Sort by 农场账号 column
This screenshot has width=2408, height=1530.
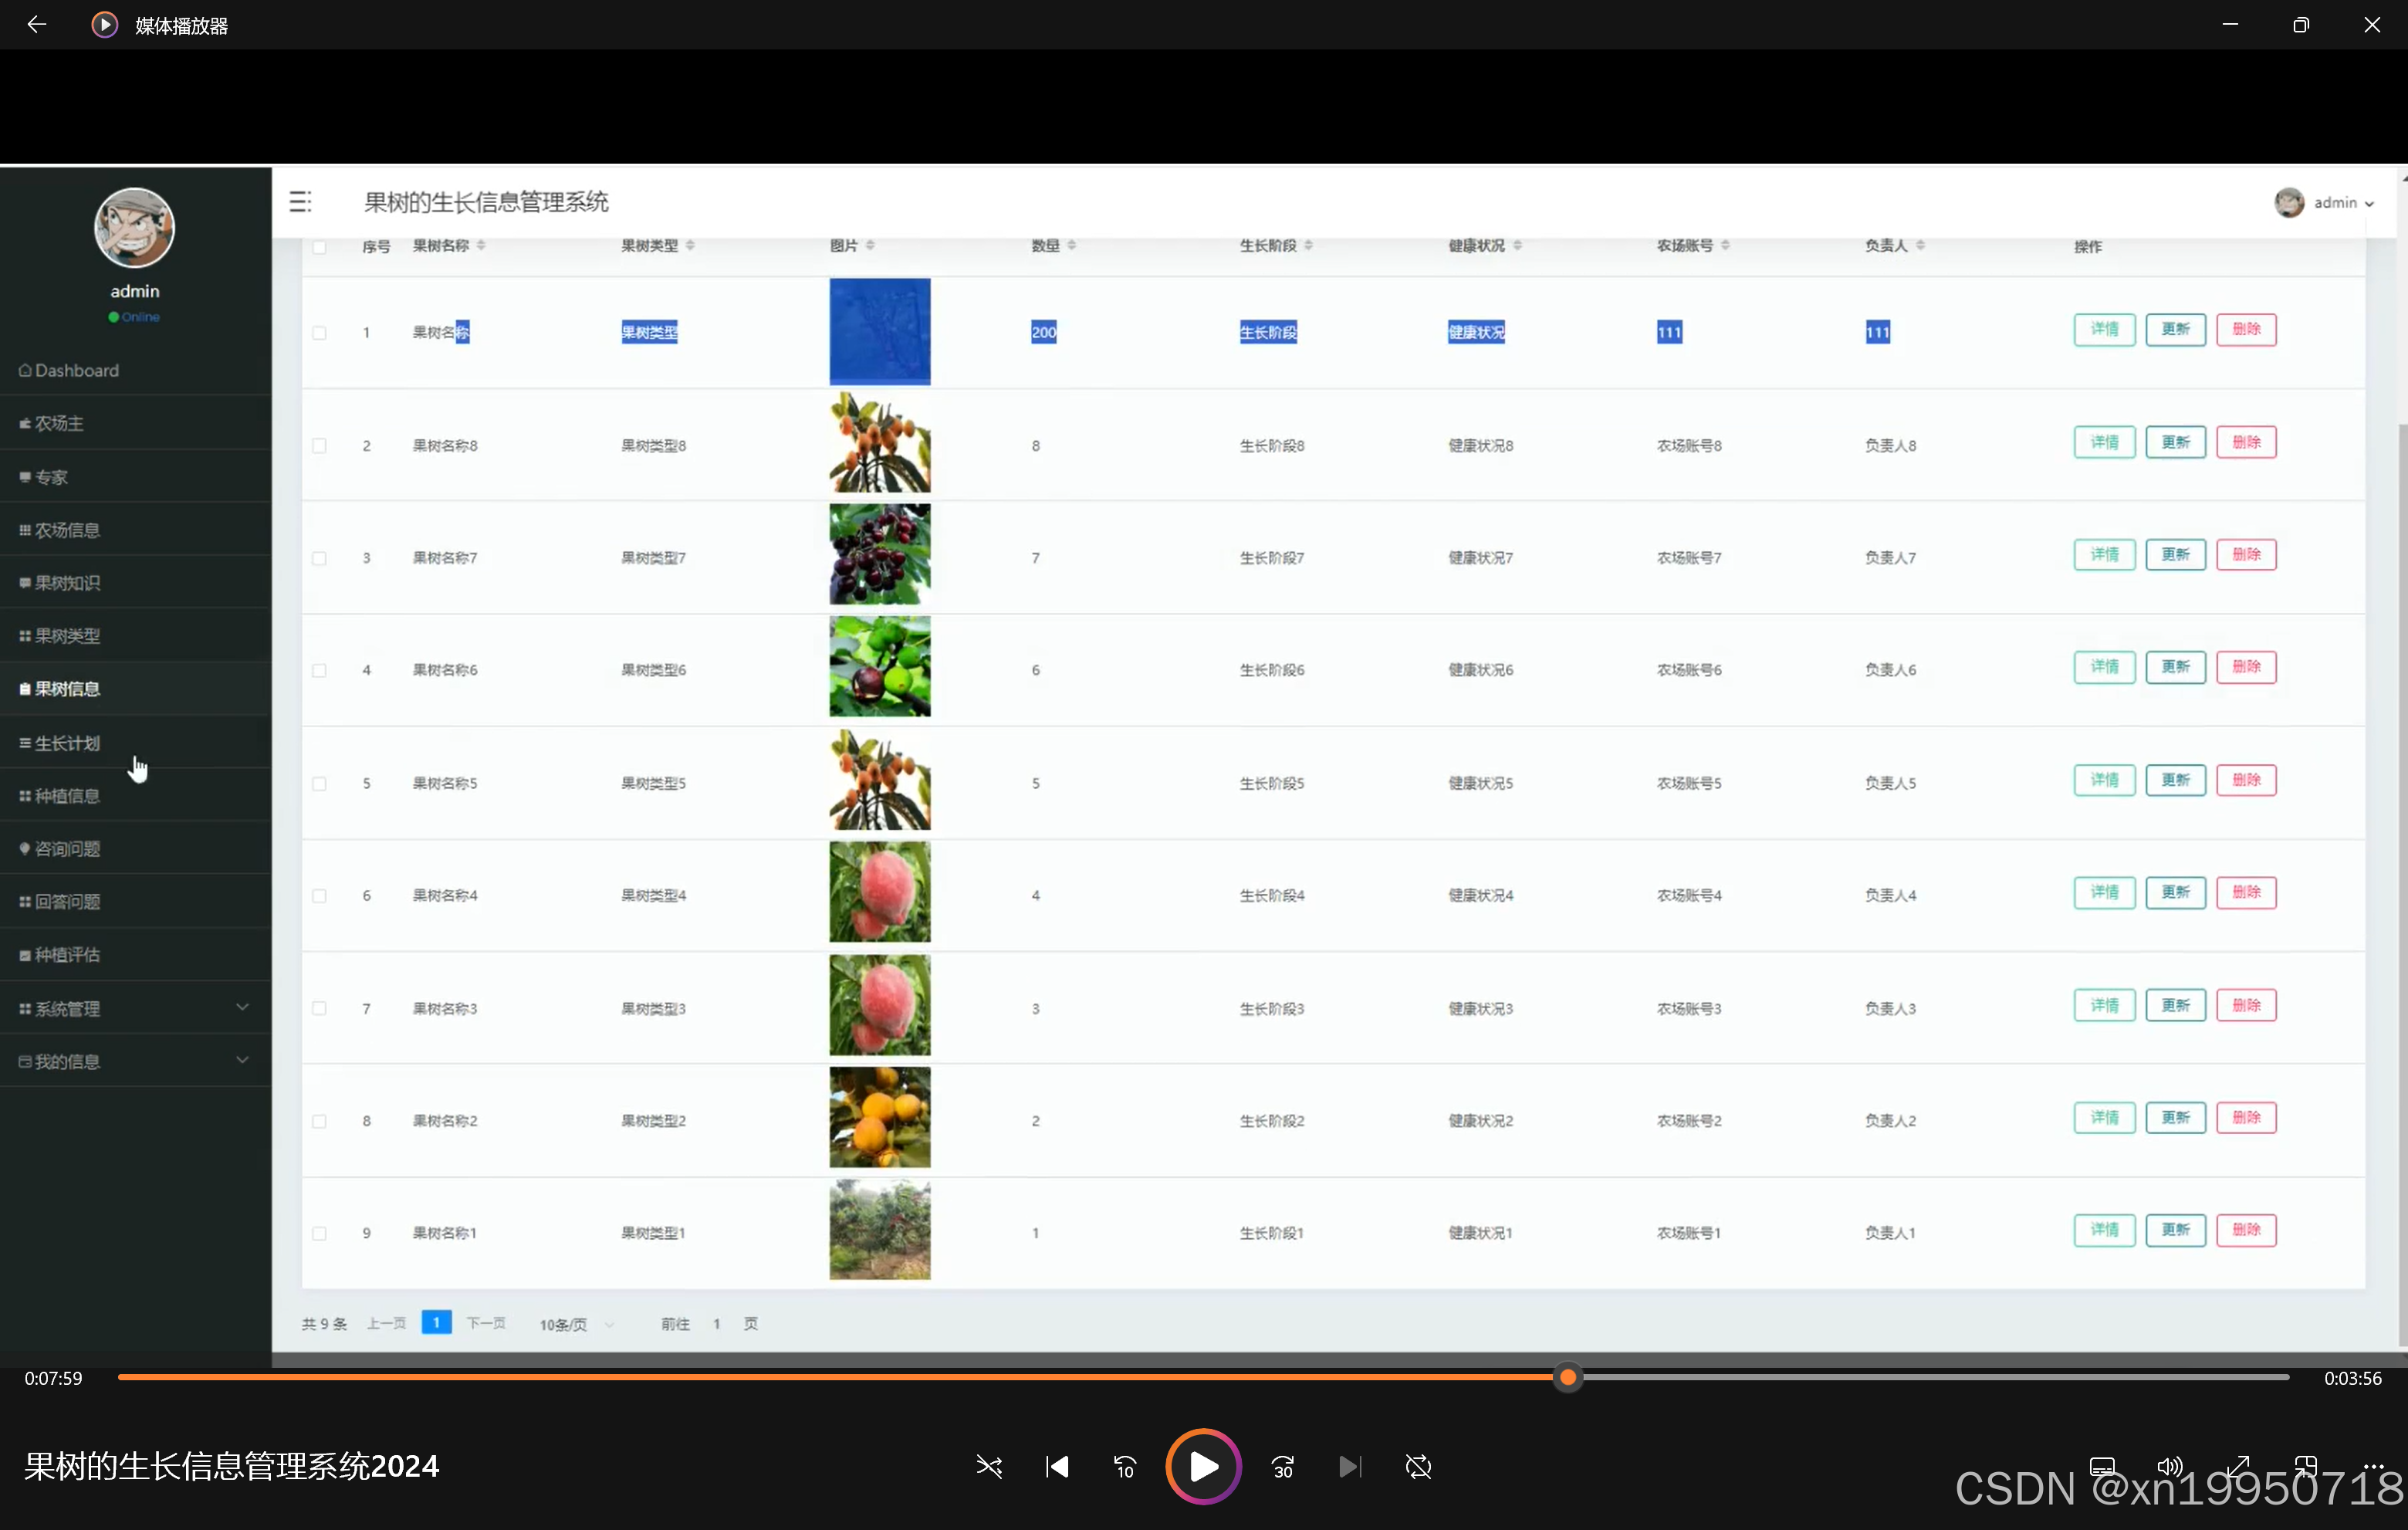coord(1725,245)
